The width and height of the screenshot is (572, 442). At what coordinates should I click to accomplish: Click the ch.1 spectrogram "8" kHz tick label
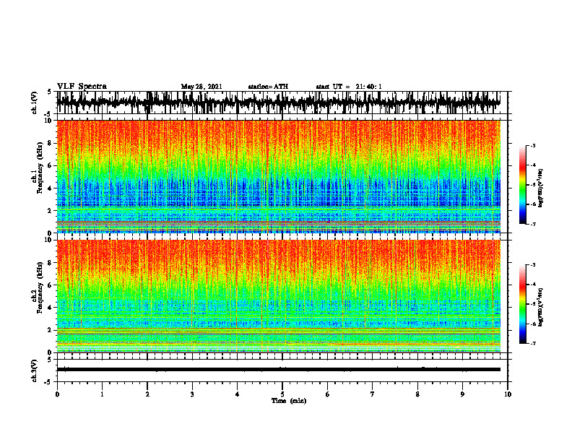click(51, 143)
